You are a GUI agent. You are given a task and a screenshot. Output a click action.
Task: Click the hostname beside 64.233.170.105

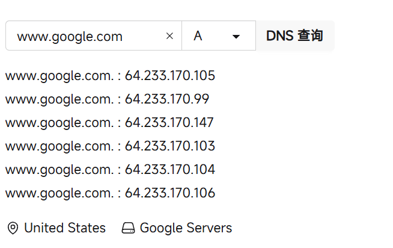click(x=59, y=76)
